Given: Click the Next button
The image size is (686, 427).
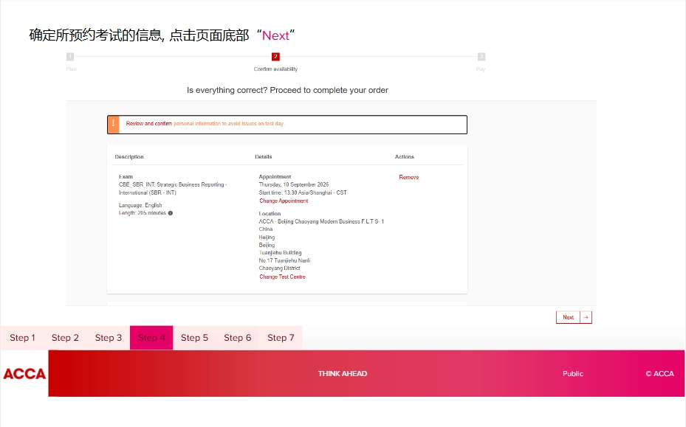Looking at the screenshot, I should [568, 317].
